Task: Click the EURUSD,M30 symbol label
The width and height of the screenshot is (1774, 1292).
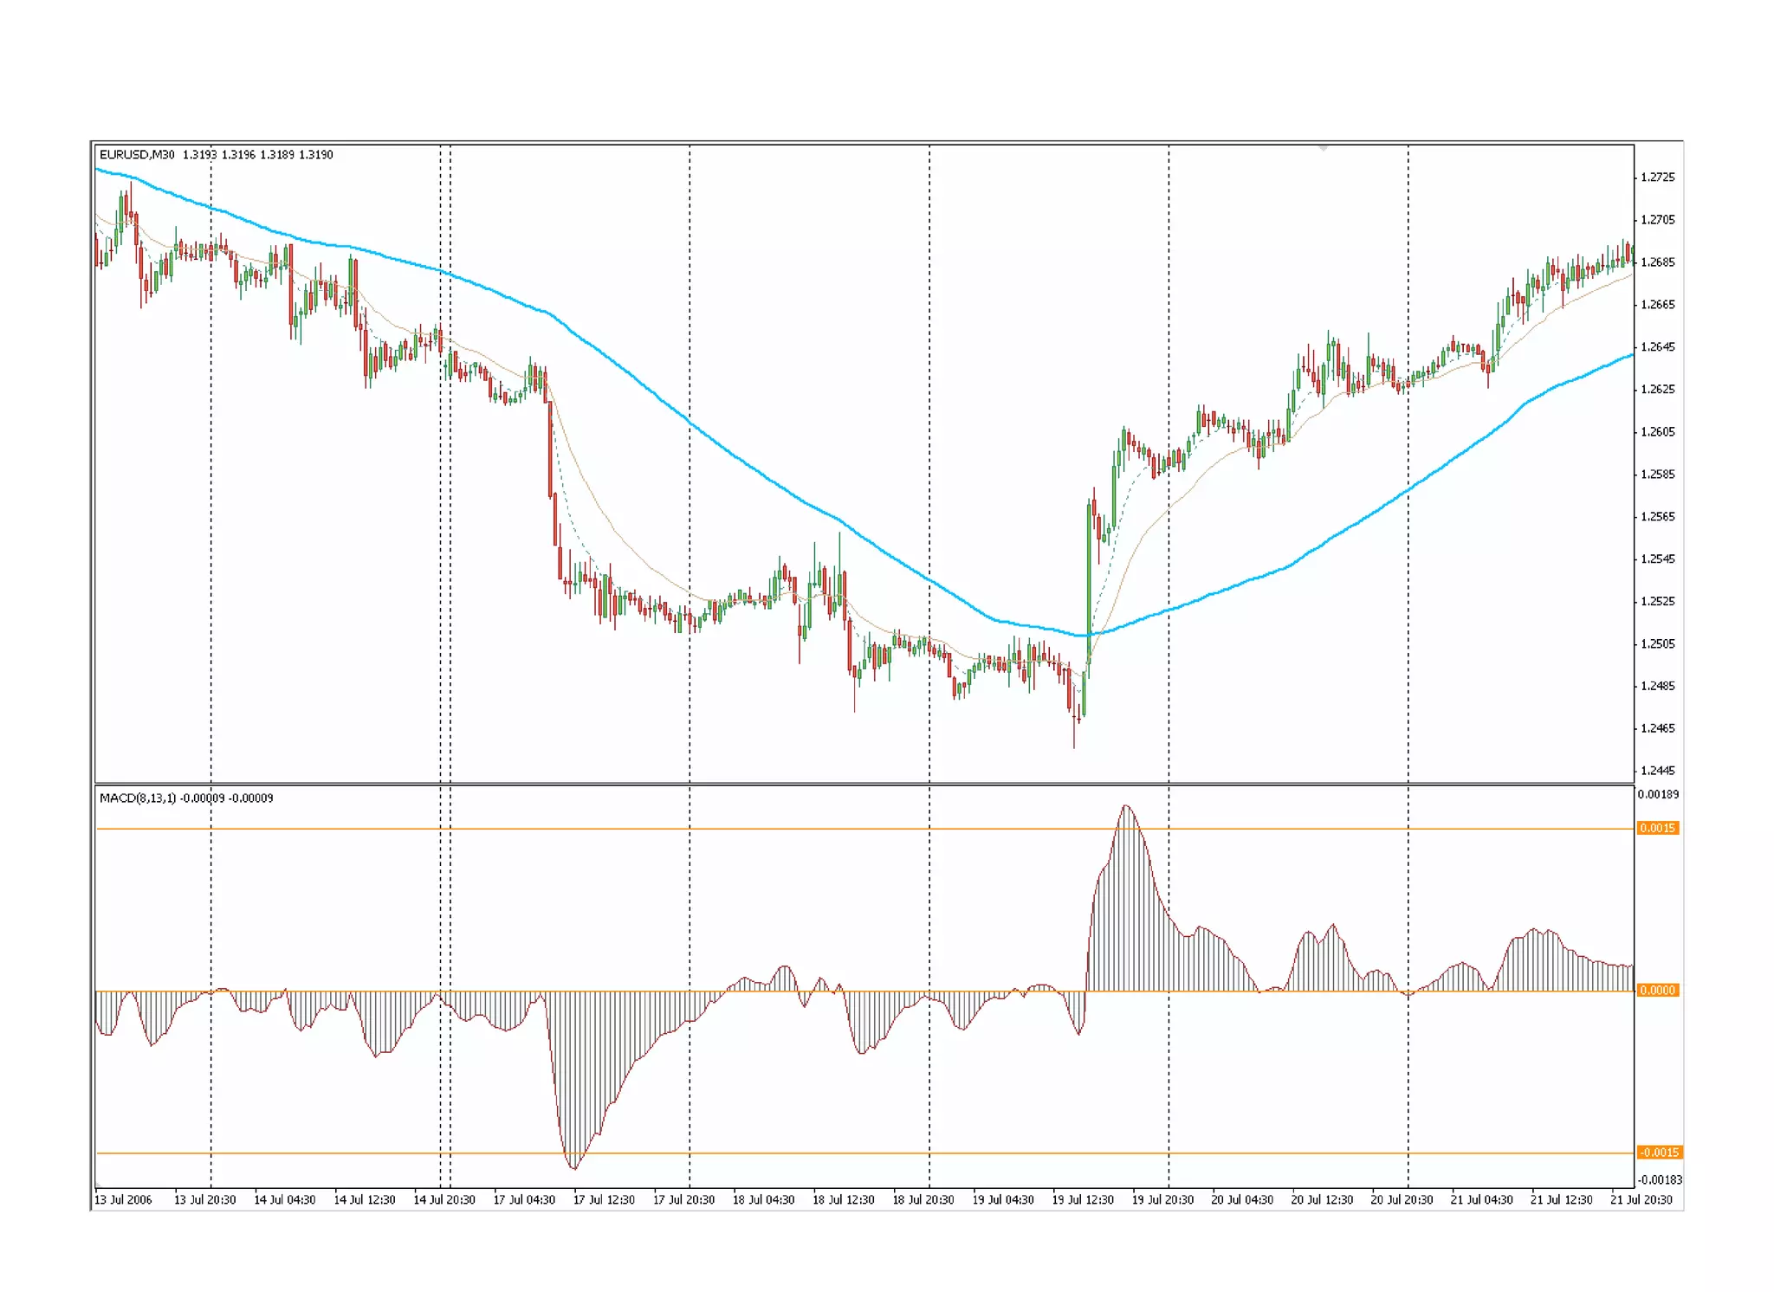Action: (137, 155)
